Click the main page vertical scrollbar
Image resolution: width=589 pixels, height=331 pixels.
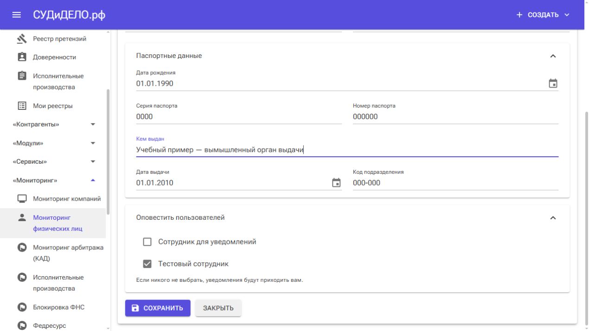pyautogui.click(x=586, y=218)
